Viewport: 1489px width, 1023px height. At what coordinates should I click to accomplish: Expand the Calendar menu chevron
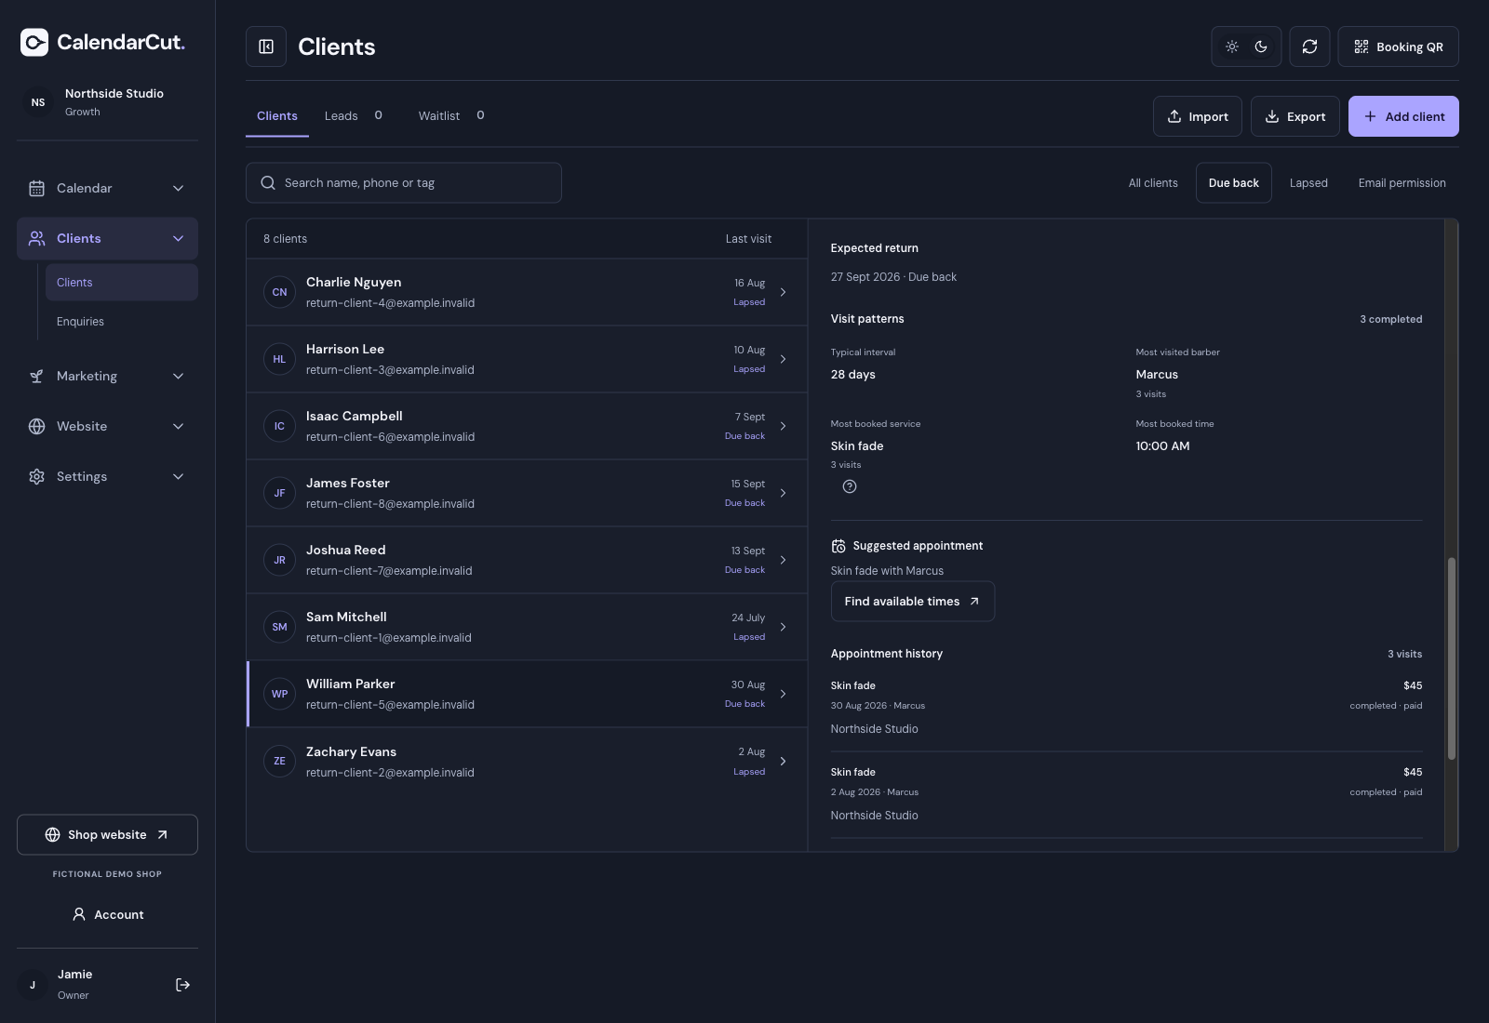[178, 189]
